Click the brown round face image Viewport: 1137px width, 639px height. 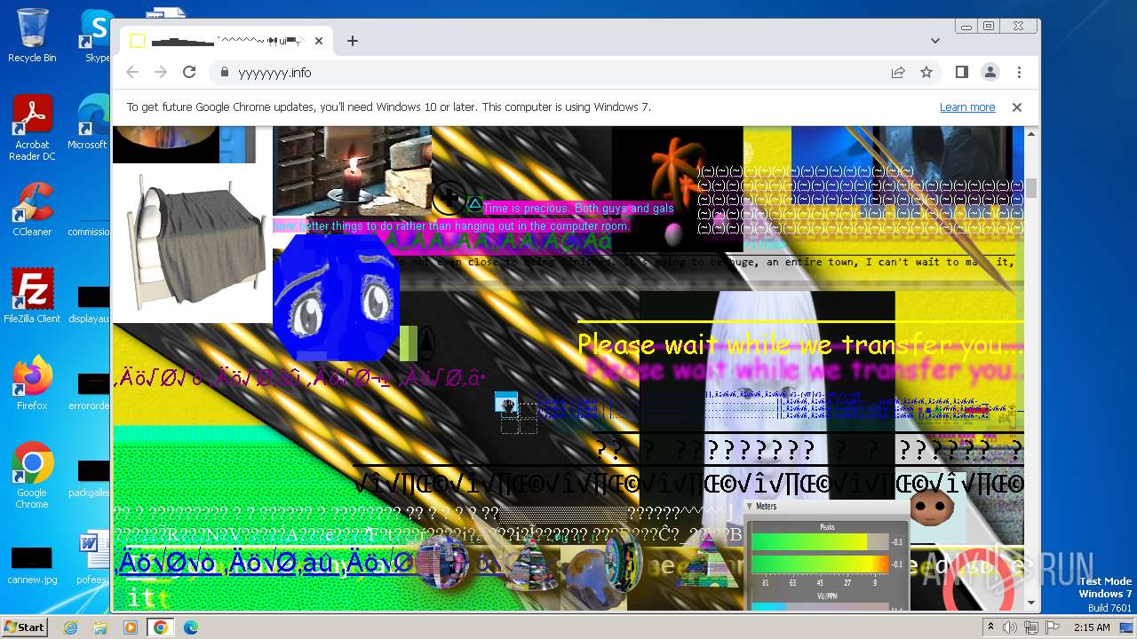(933, 507)
